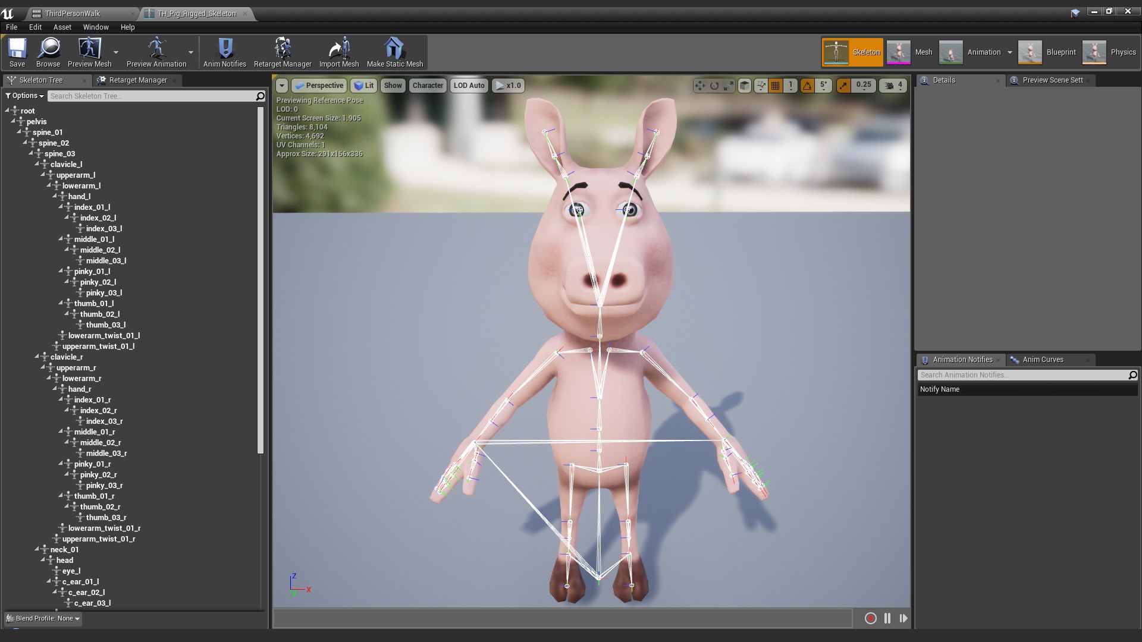Viewport: 1142px width, 642px height.
Task: Browse to asset in Content Browser
Action: (48, 52)
